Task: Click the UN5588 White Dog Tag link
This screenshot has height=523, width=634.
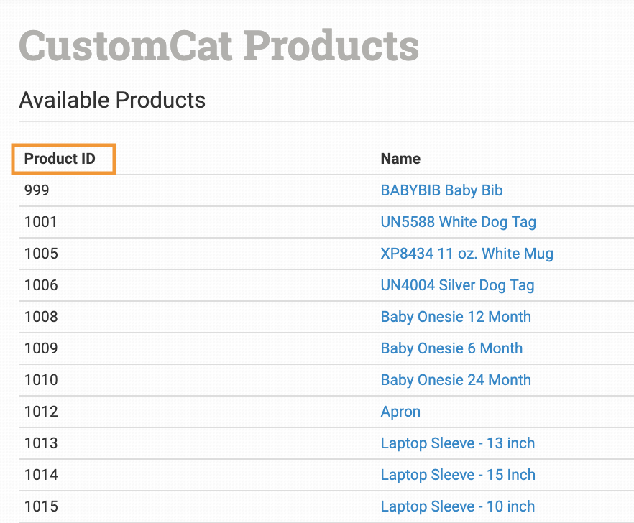Action: point(458,222)
